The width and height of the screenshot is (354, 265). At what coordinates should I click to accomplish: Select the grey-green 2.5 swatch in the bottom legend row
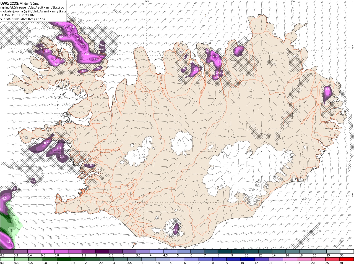tap(106, 259)
